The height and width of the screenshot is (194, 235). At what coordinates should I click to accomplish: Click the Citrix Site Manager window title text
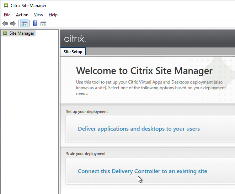pyautogui.click(x=28, y=6)
